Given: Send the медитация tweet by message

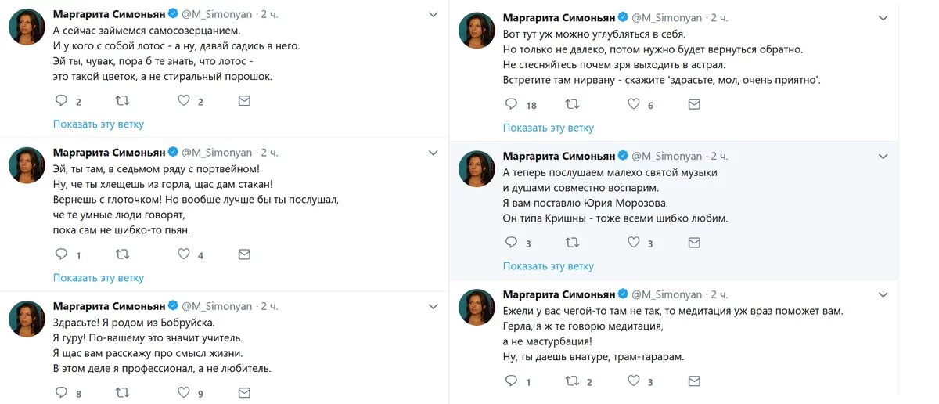Looking at the screenshot, I should pyautogui.click(x=694, y=381).
